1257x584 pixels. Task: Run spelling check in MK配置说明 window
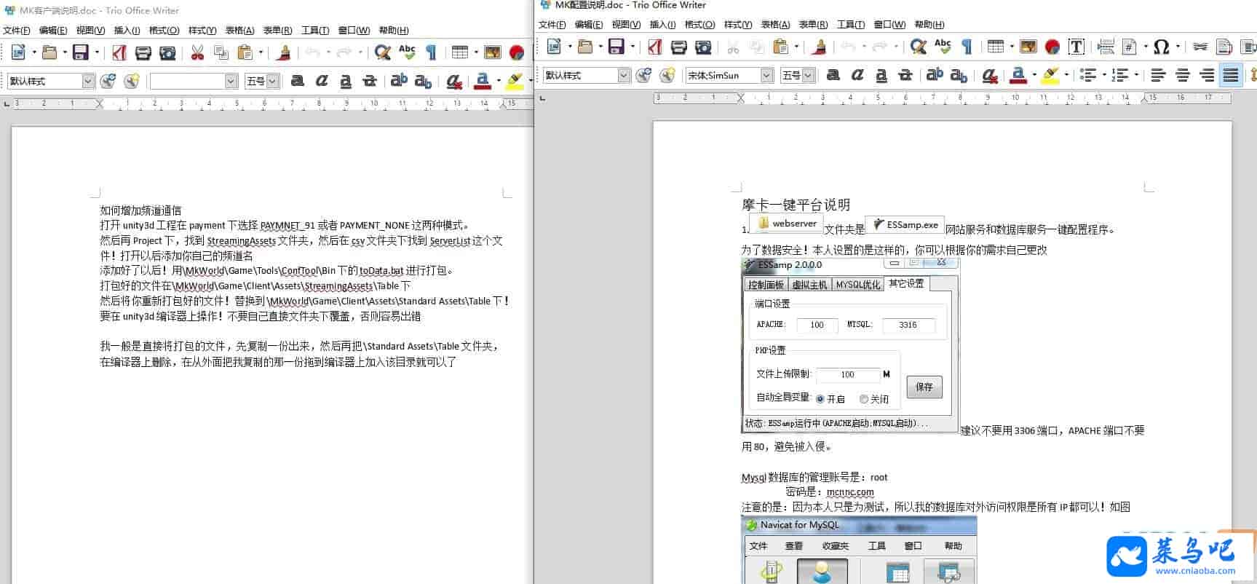coord(943,47)
